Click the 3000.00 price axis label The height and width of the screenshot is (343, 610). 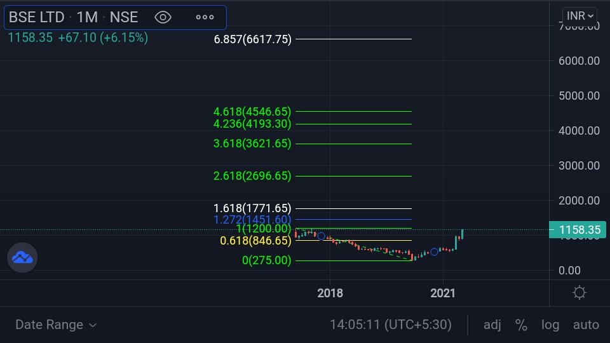coord(579,166)
